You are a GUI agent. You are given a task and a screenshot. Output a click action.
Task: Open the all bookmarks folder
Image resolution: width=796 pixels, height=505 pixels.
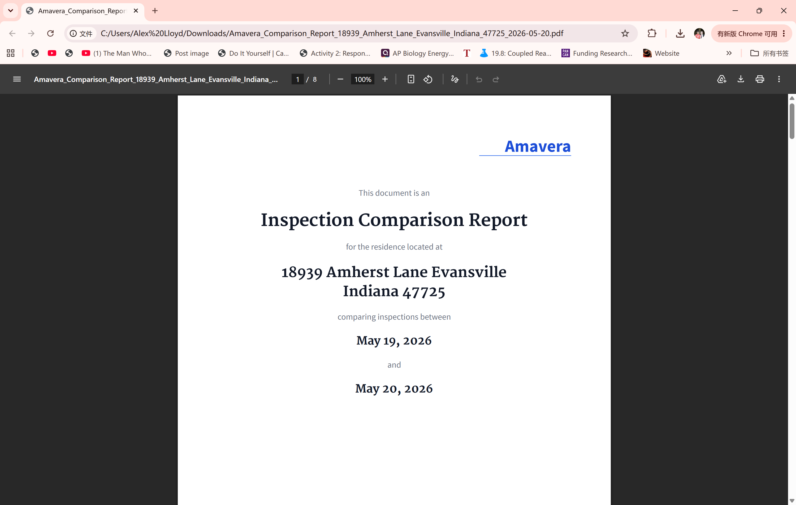point(769,53)
